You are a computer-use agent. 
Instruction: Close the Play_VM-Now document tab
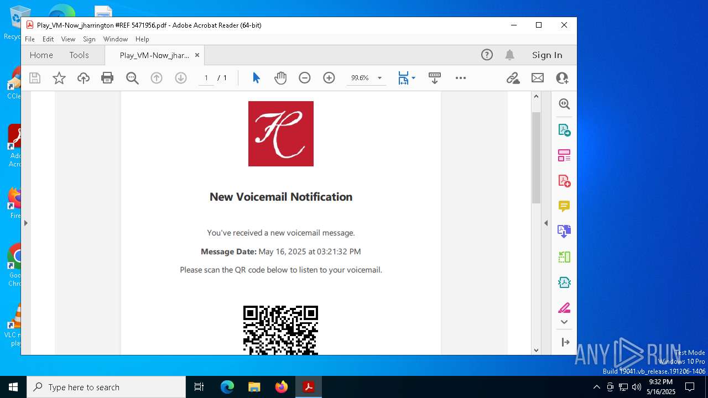point(197,55)
